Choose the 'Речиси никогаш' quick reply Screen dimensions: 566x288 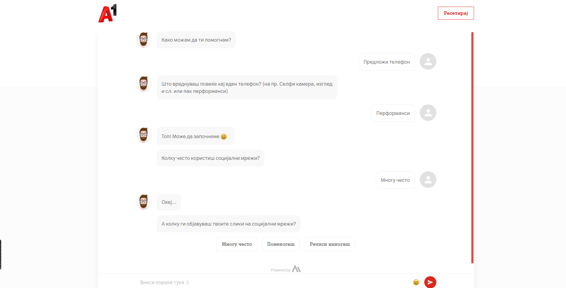click(330, 244)
